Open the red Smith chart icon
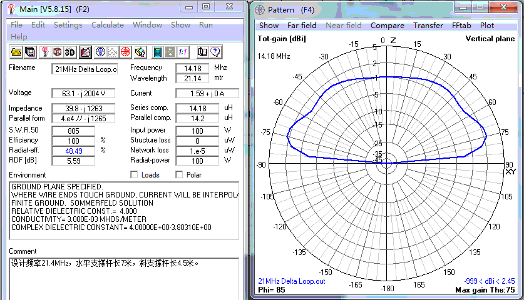Screen dimensions: 524x300 (x=126, y=52)
